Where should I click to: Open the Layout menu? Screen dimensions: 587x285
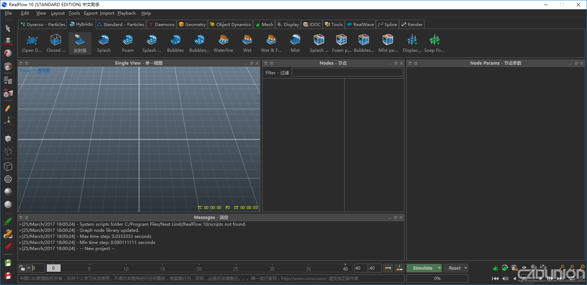tap(58, 13)
